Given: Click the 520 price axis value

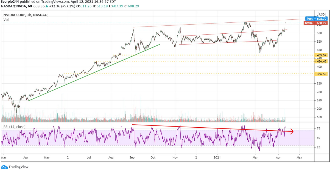Looking at the screenshot, I should point(319,42).
